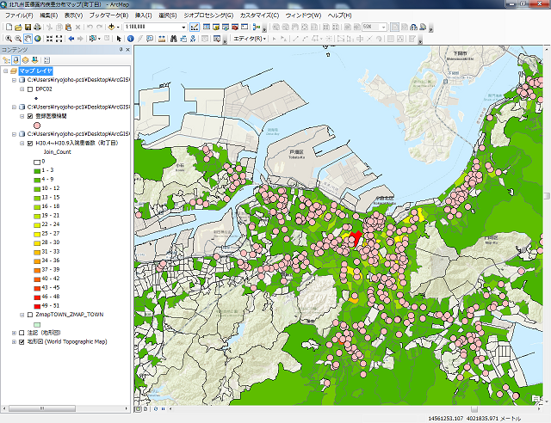Screen dimensions: 551x423
Task: Check the ZmapTOWN_ZMAP_TOWN layer box
Action: pyautogui.click(x=30, y=315)
